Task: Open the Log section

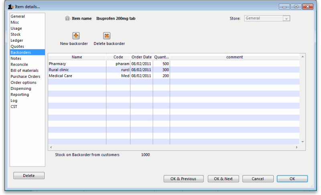Action: click(27, 101)
